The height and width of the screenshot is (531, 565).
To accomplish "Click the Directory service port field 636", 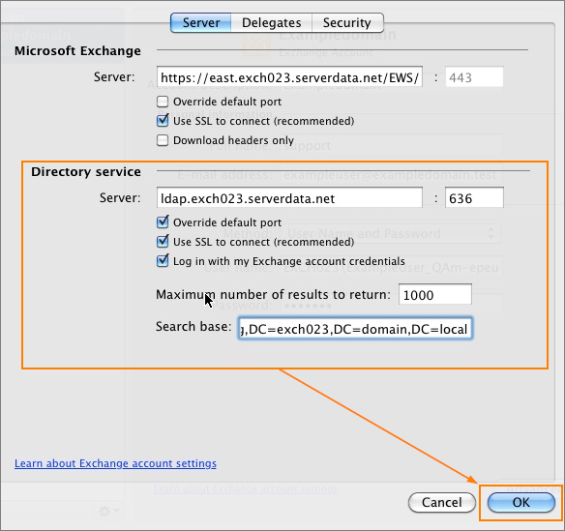I will pyautogui.click(x=474, y=197).
